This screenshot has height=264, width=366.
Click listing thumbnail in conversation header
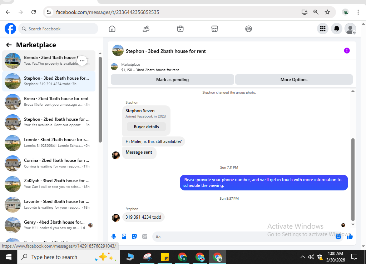pos(118,51)
